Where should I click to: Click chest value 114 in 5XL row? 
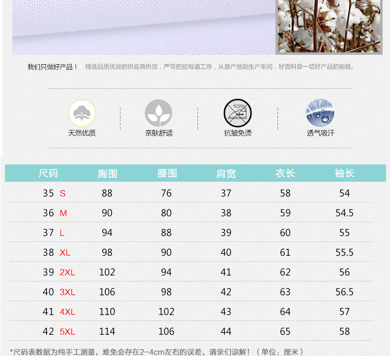pos(107,332)
